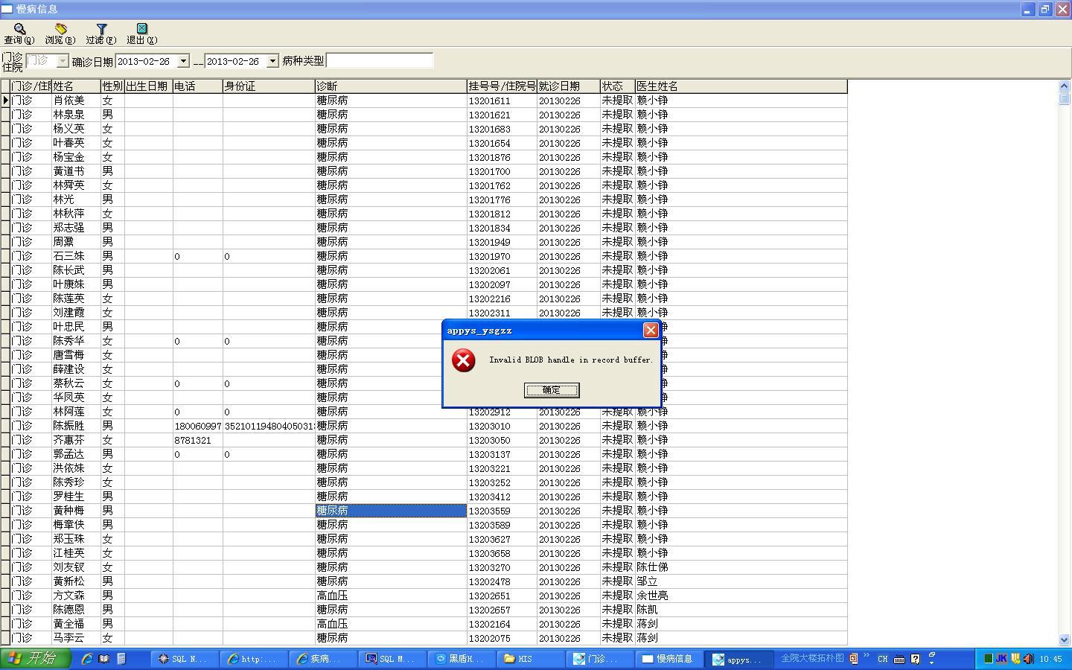This screenshot has height=670, width=1072.
Task: Click the green square tray icon
Action: point(988,659)
